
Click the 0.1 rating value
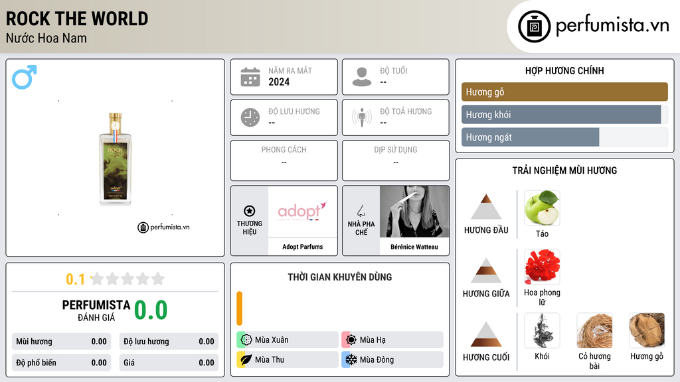point(76,279)
